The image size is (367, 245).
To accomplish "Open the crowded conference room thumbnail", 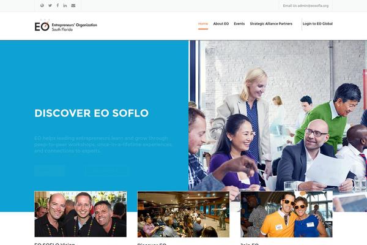I will [183, 214].
